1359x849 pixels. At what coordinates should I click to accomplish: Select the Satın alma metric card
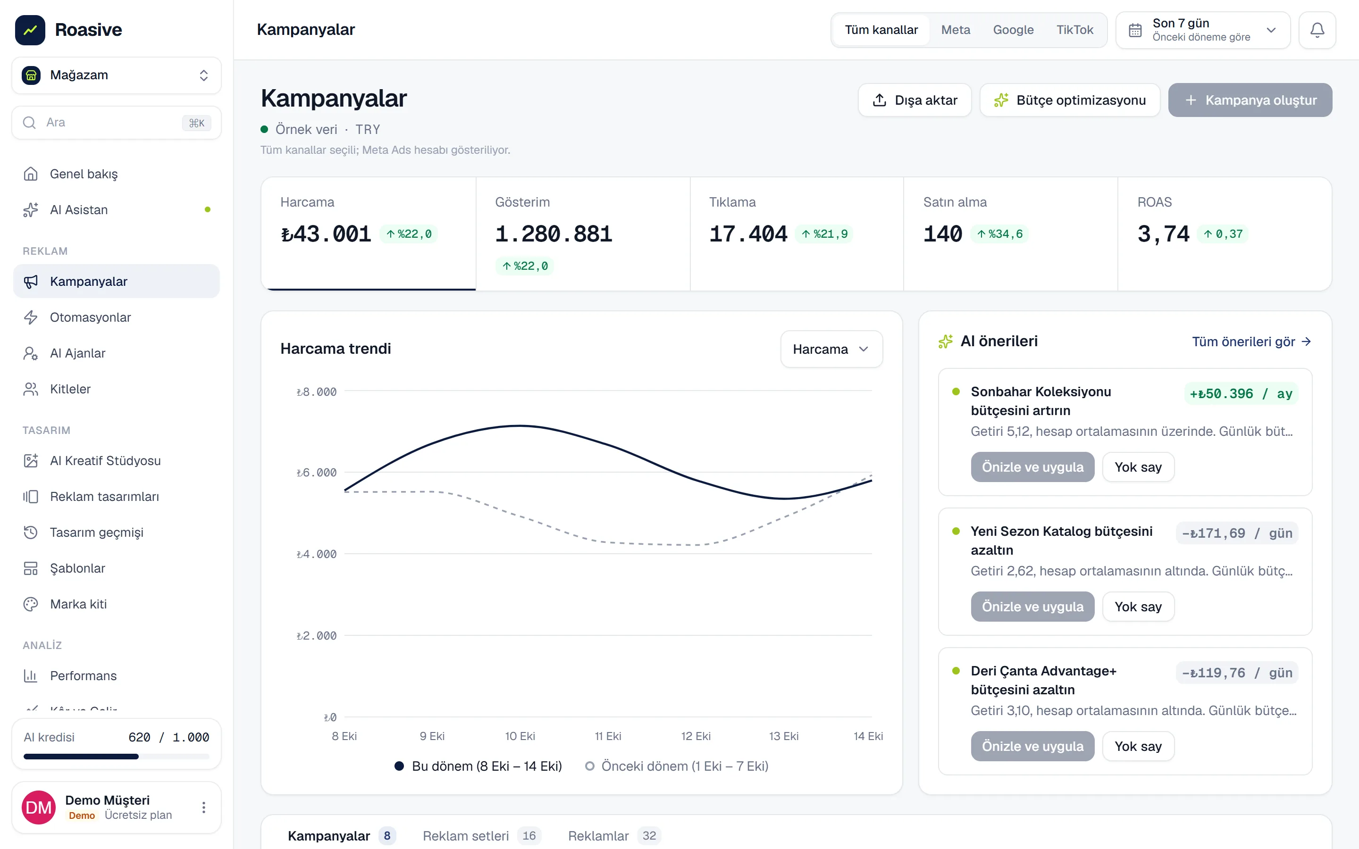tap(1010, 234)
